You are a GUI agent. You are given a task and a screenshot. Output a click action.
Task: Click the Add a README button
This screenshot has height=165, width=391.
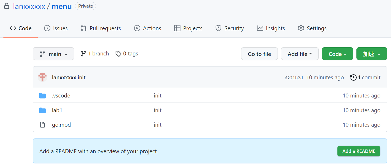click(359, 151)
